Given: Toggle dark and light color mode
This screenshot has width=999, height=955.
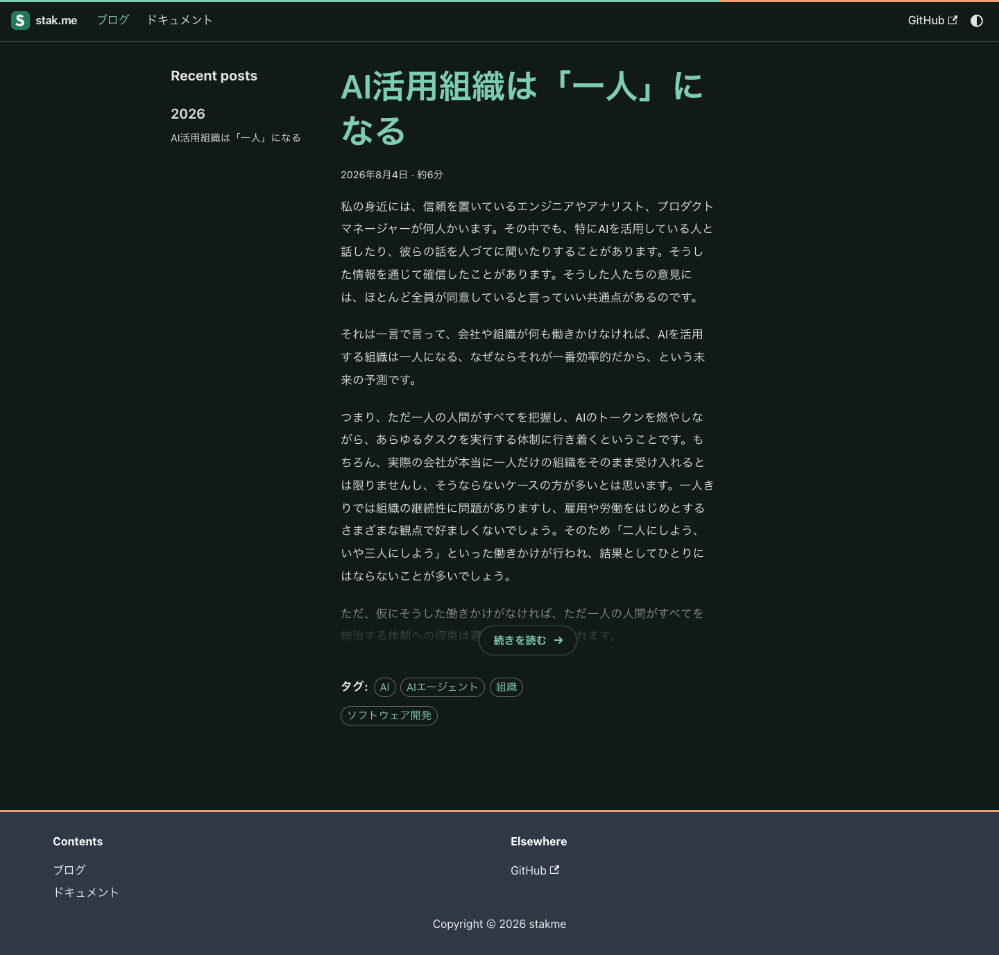Looking at the screenshot, I should click(x=977, y=21).
